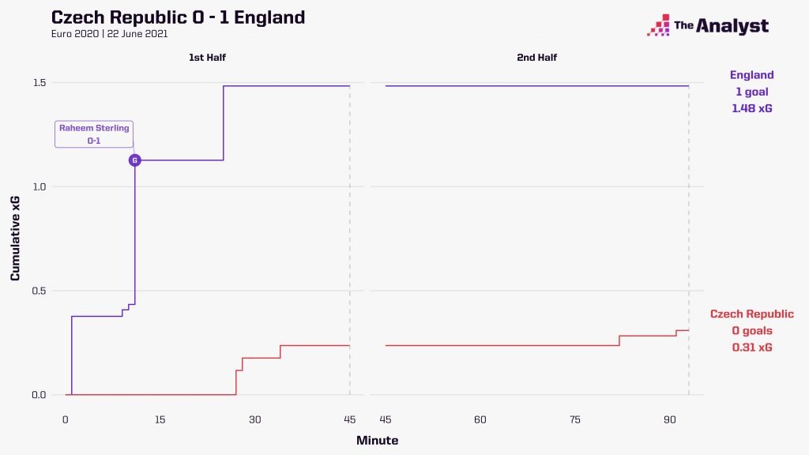Screen dimensions: 809x455
Task: Click the purple G goal marker
Action: pos(135,160)
